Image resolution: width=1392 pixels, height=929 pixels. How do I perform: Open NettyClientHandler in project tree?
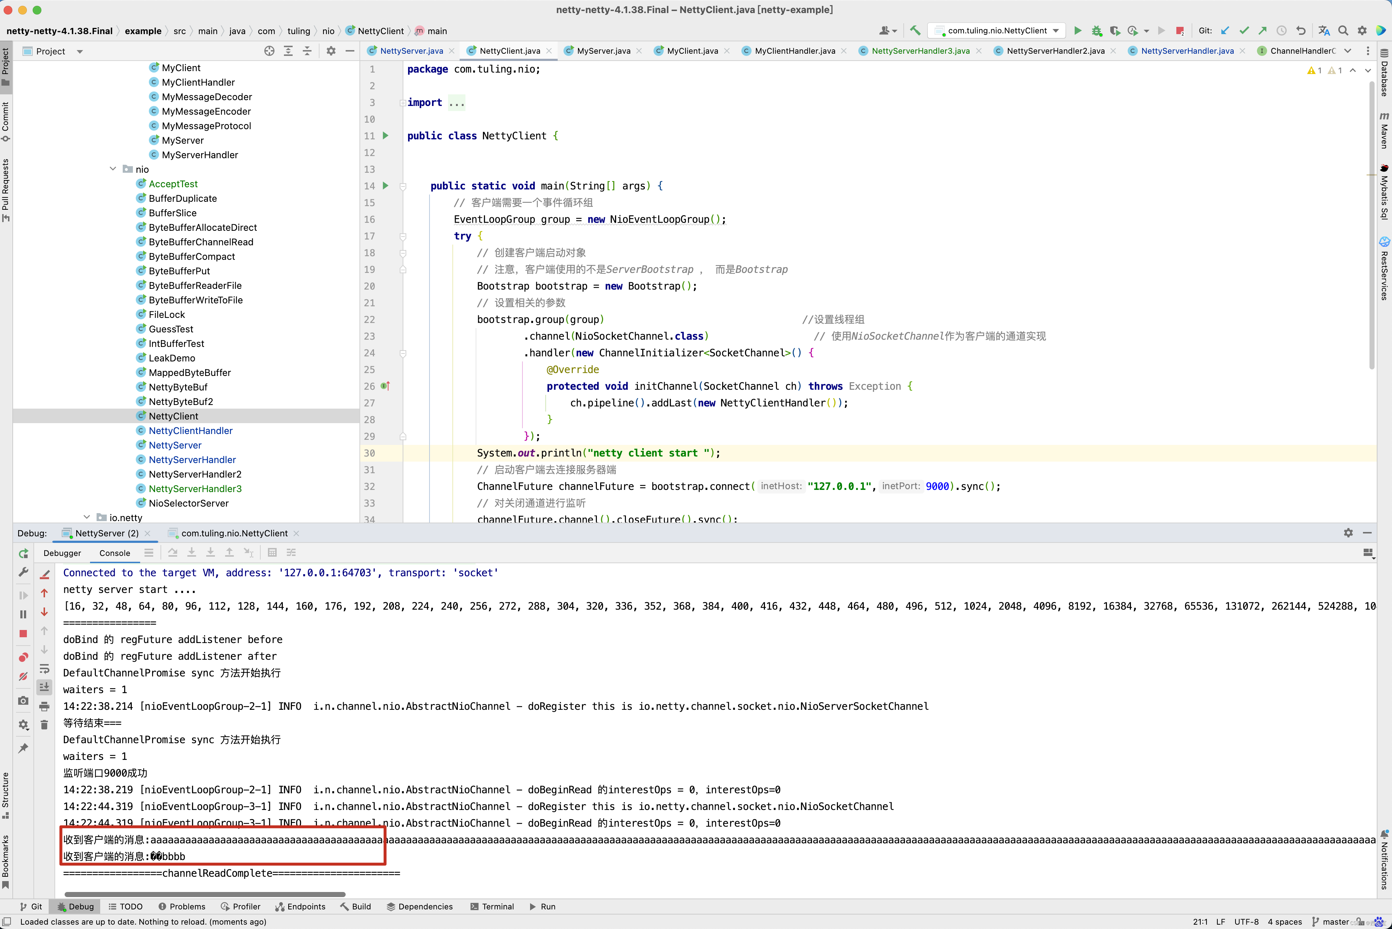[x=190, y=431]
